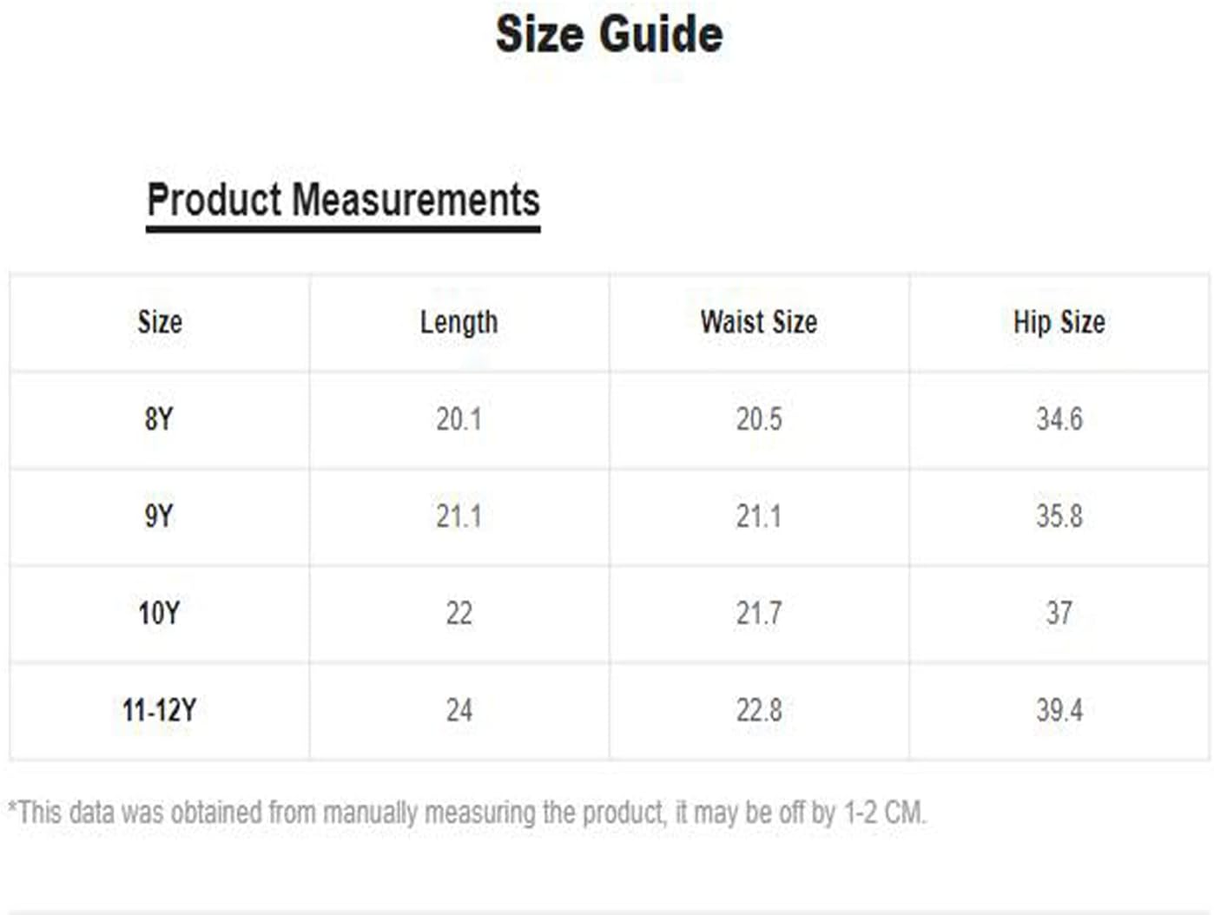Image resolution: width=1214 pixels, height=915 pixels.
Task: Click the 20.1 length value
Action: tap(459, 419)
